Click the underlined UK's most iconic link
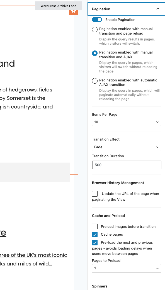Image resolution: width=165 pixels, height=290 pixels. (34, 255)
